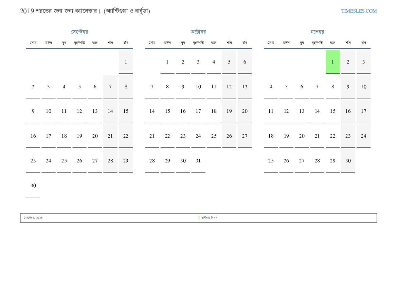Click the legend date ১ নভেম্বর, ২০১৯
This screenshot has height=281, width=397.
33,217
